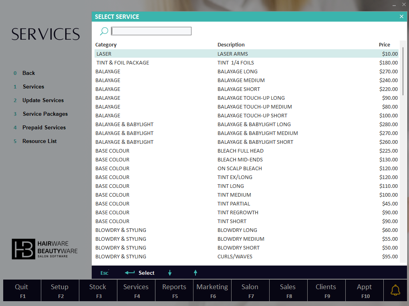Open Service Packages from sidebar
The width and height of the screenshot is (409, 306).
pyautogui.click(x=45, y=114)
